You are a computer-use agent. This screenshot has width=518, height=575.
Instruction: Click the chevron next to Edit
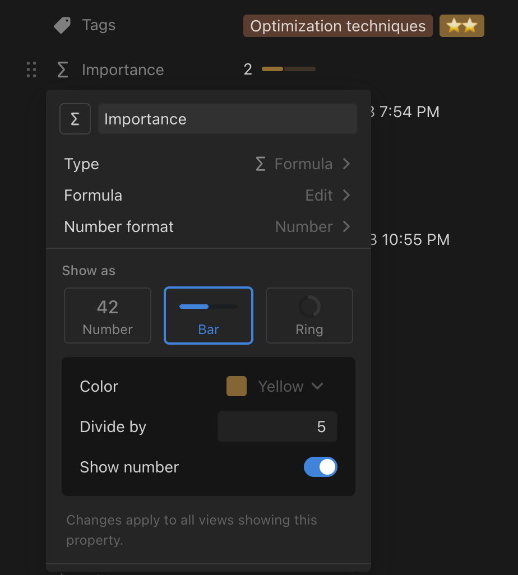346,195
